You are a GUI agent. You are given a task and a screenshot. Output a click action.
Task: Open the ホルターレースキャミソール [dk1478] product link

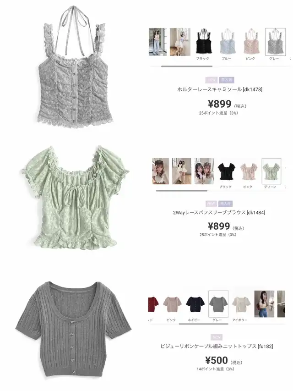coord(219,89)
